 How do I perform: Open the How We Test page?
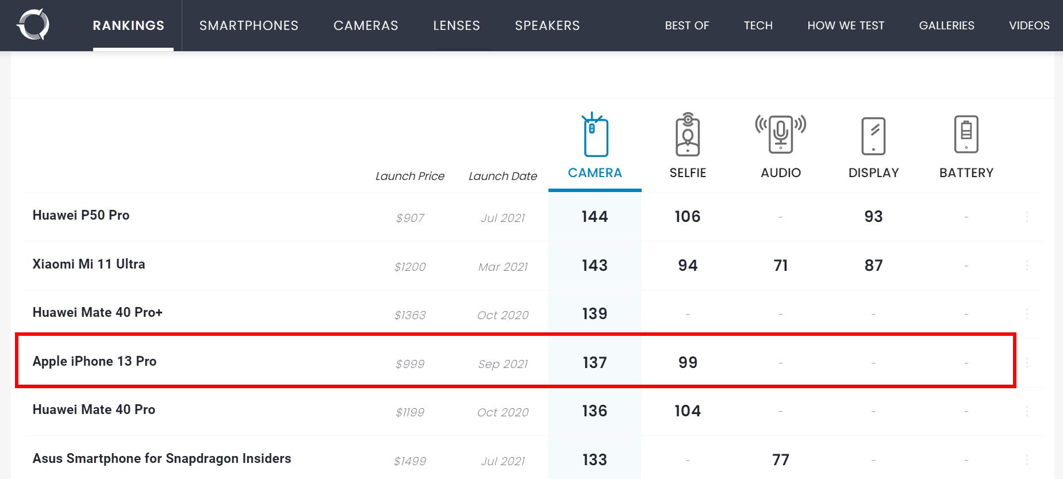pos(846,25)
